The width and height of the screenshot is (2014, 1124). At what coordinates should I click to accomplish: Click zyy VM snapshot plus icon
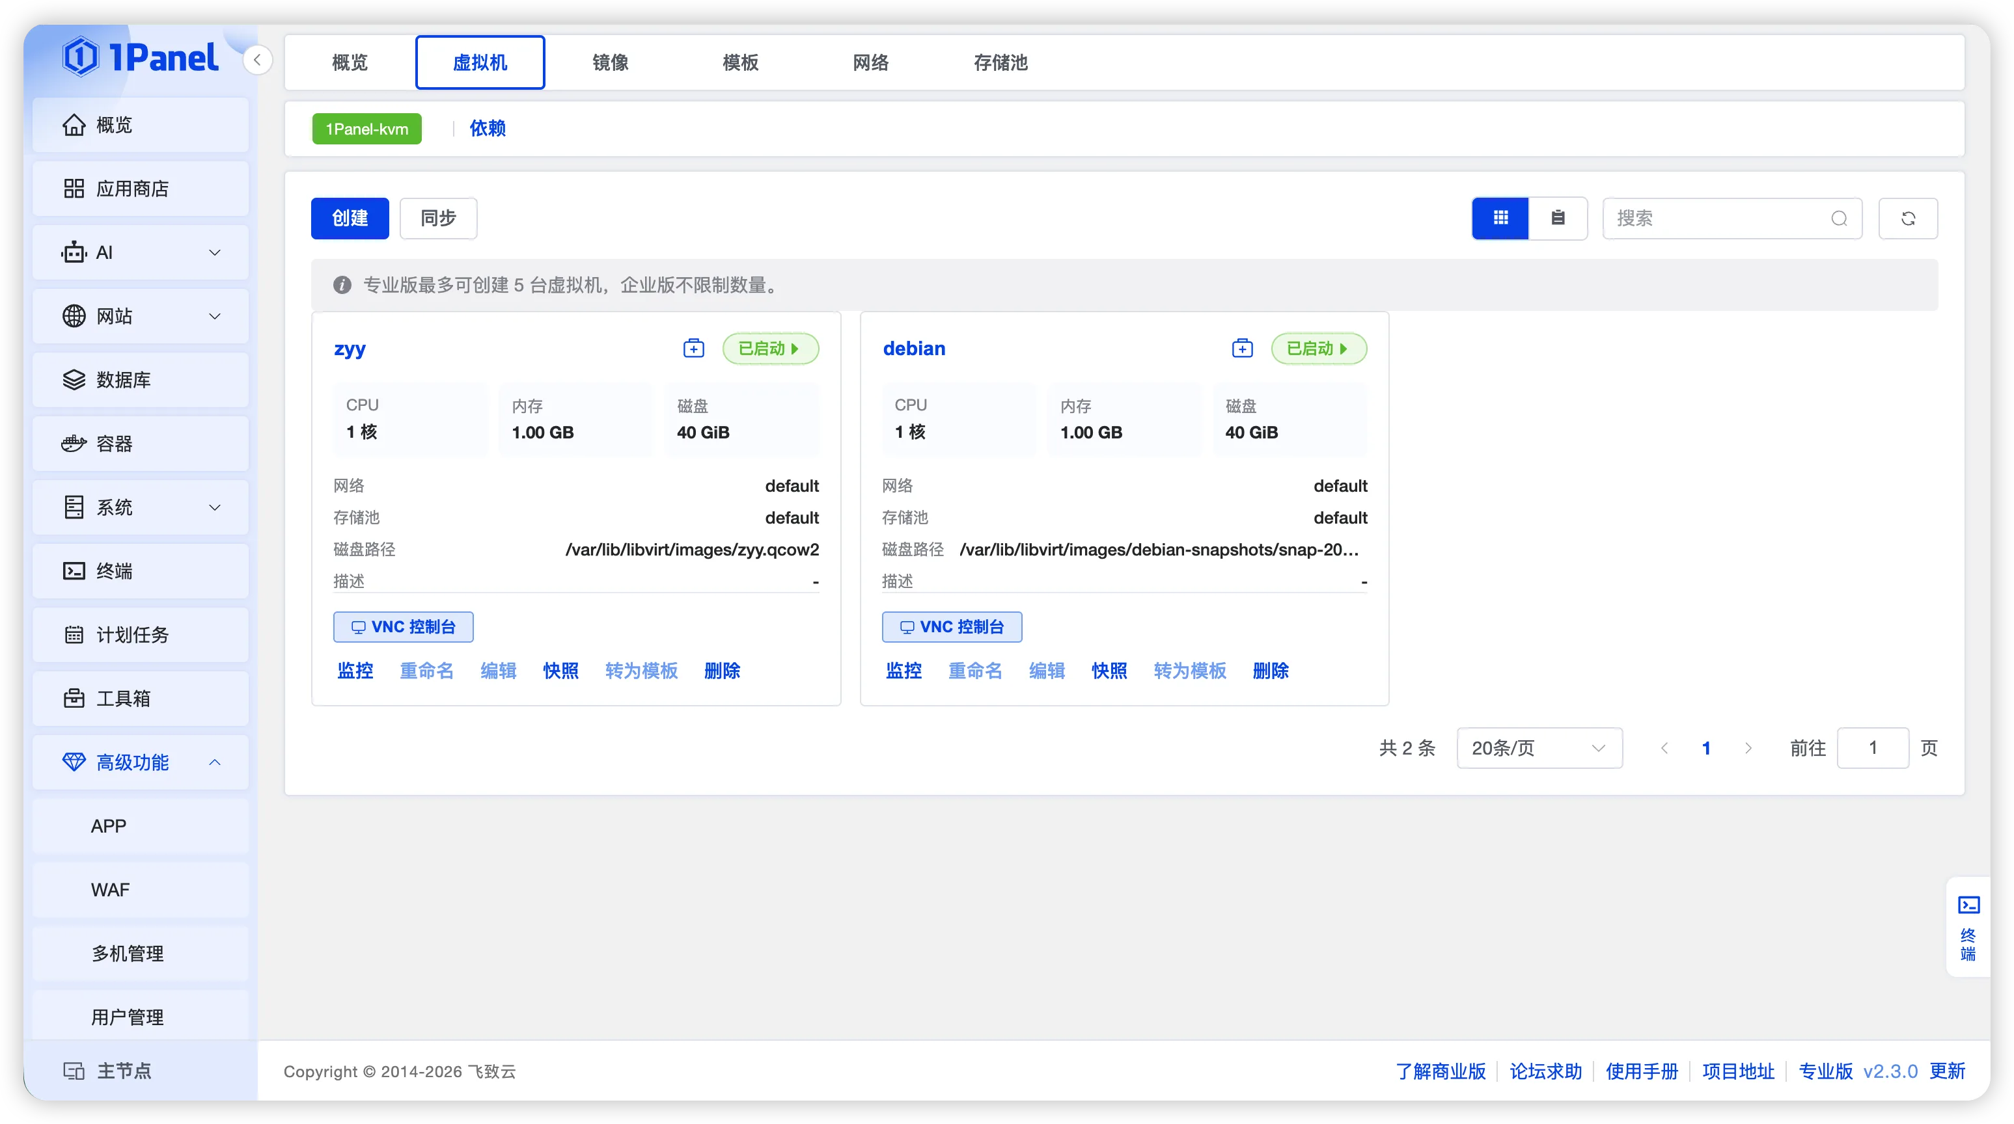tap(693, 349)
